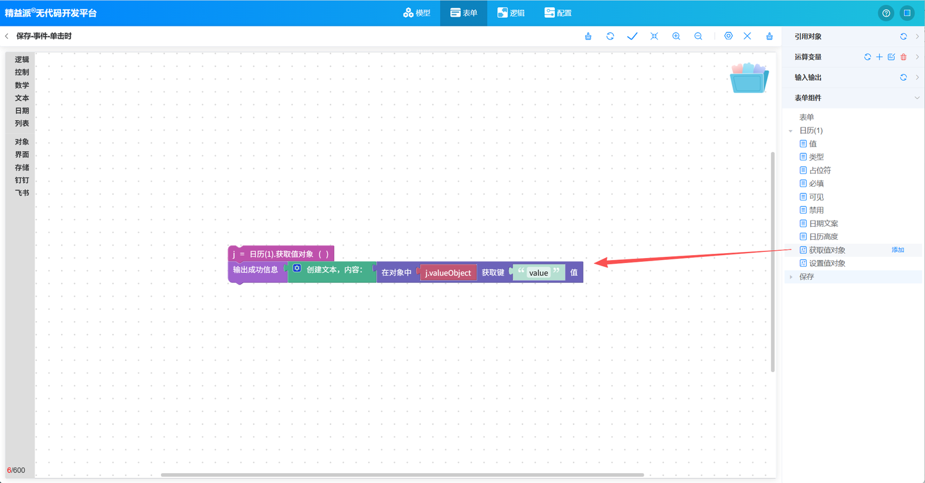This screenshot has width=925, height=483.
Task: Click the 添加 link next to 获取值对象
Action: click(x=897, y=250)
